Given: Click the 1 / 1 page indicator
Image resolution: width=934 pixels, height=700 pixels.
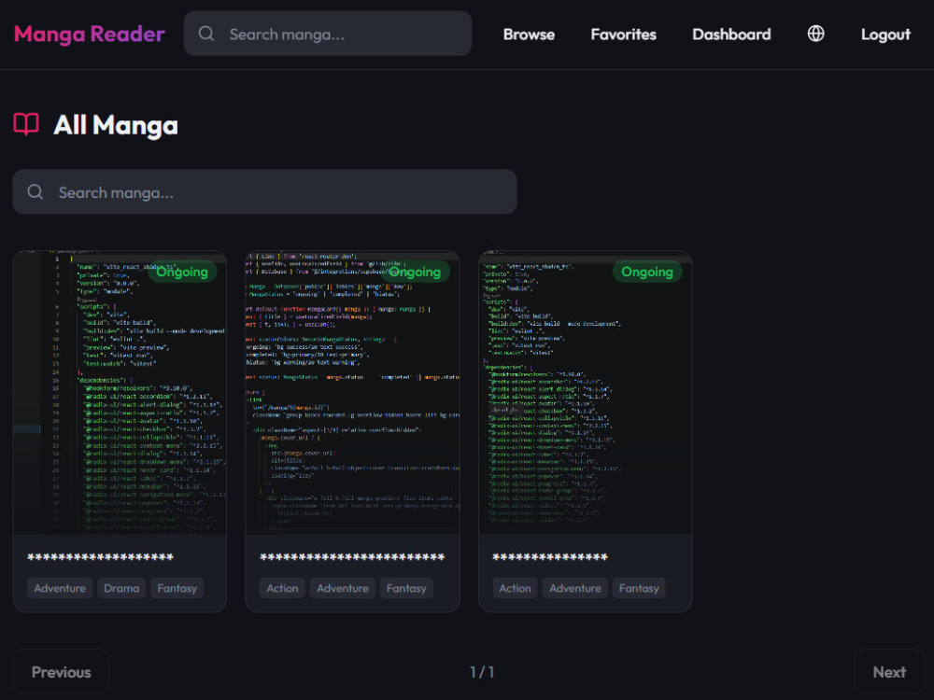Looking at the screenshot, I should click(482, 672).
